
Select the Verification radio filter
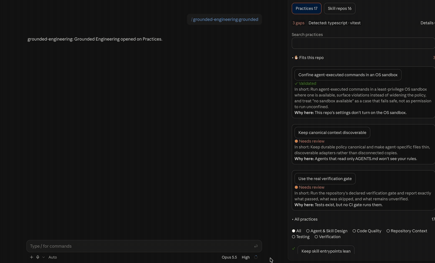point(328,236)
